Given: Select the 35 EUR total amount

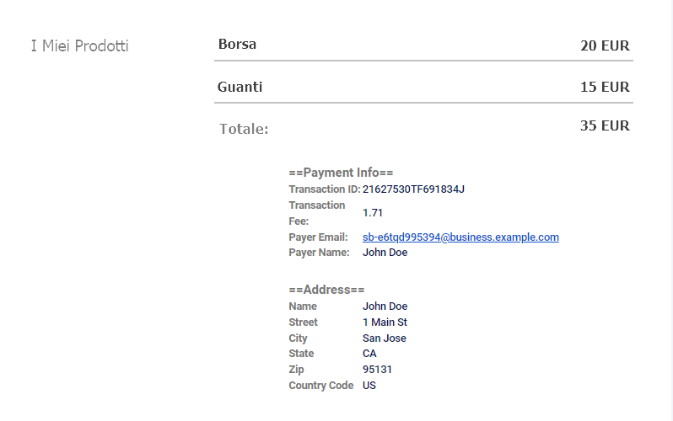Looking at the screenshot, I should pyautogui.click(x=605, y=125).
